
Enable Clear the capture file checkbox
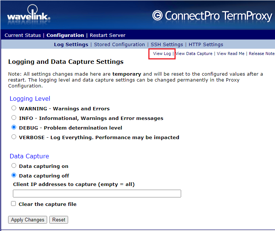coord(14,204)
